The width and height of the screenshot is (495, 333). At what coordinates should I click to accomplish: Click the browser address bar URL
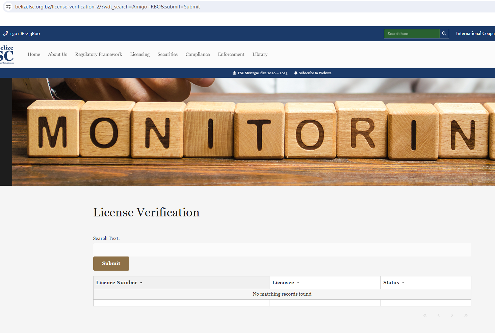point(107,7)
